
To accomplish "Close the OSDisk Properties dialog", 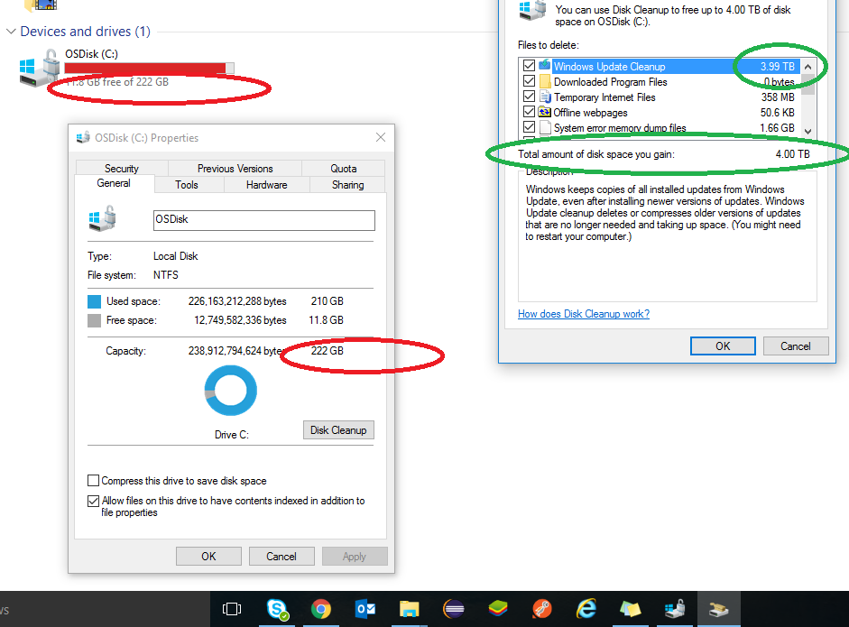I will 381,137.
